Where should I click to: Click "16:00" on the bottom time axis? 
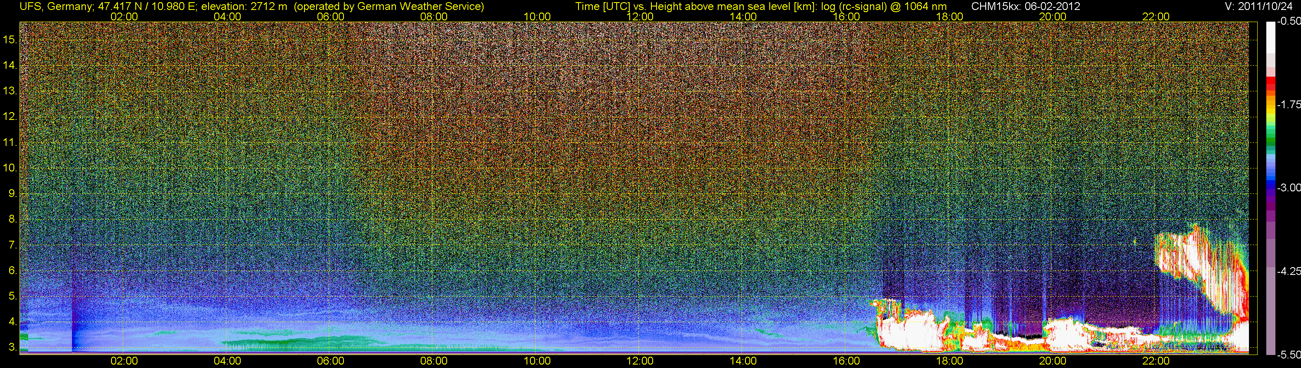coord(847,361)
